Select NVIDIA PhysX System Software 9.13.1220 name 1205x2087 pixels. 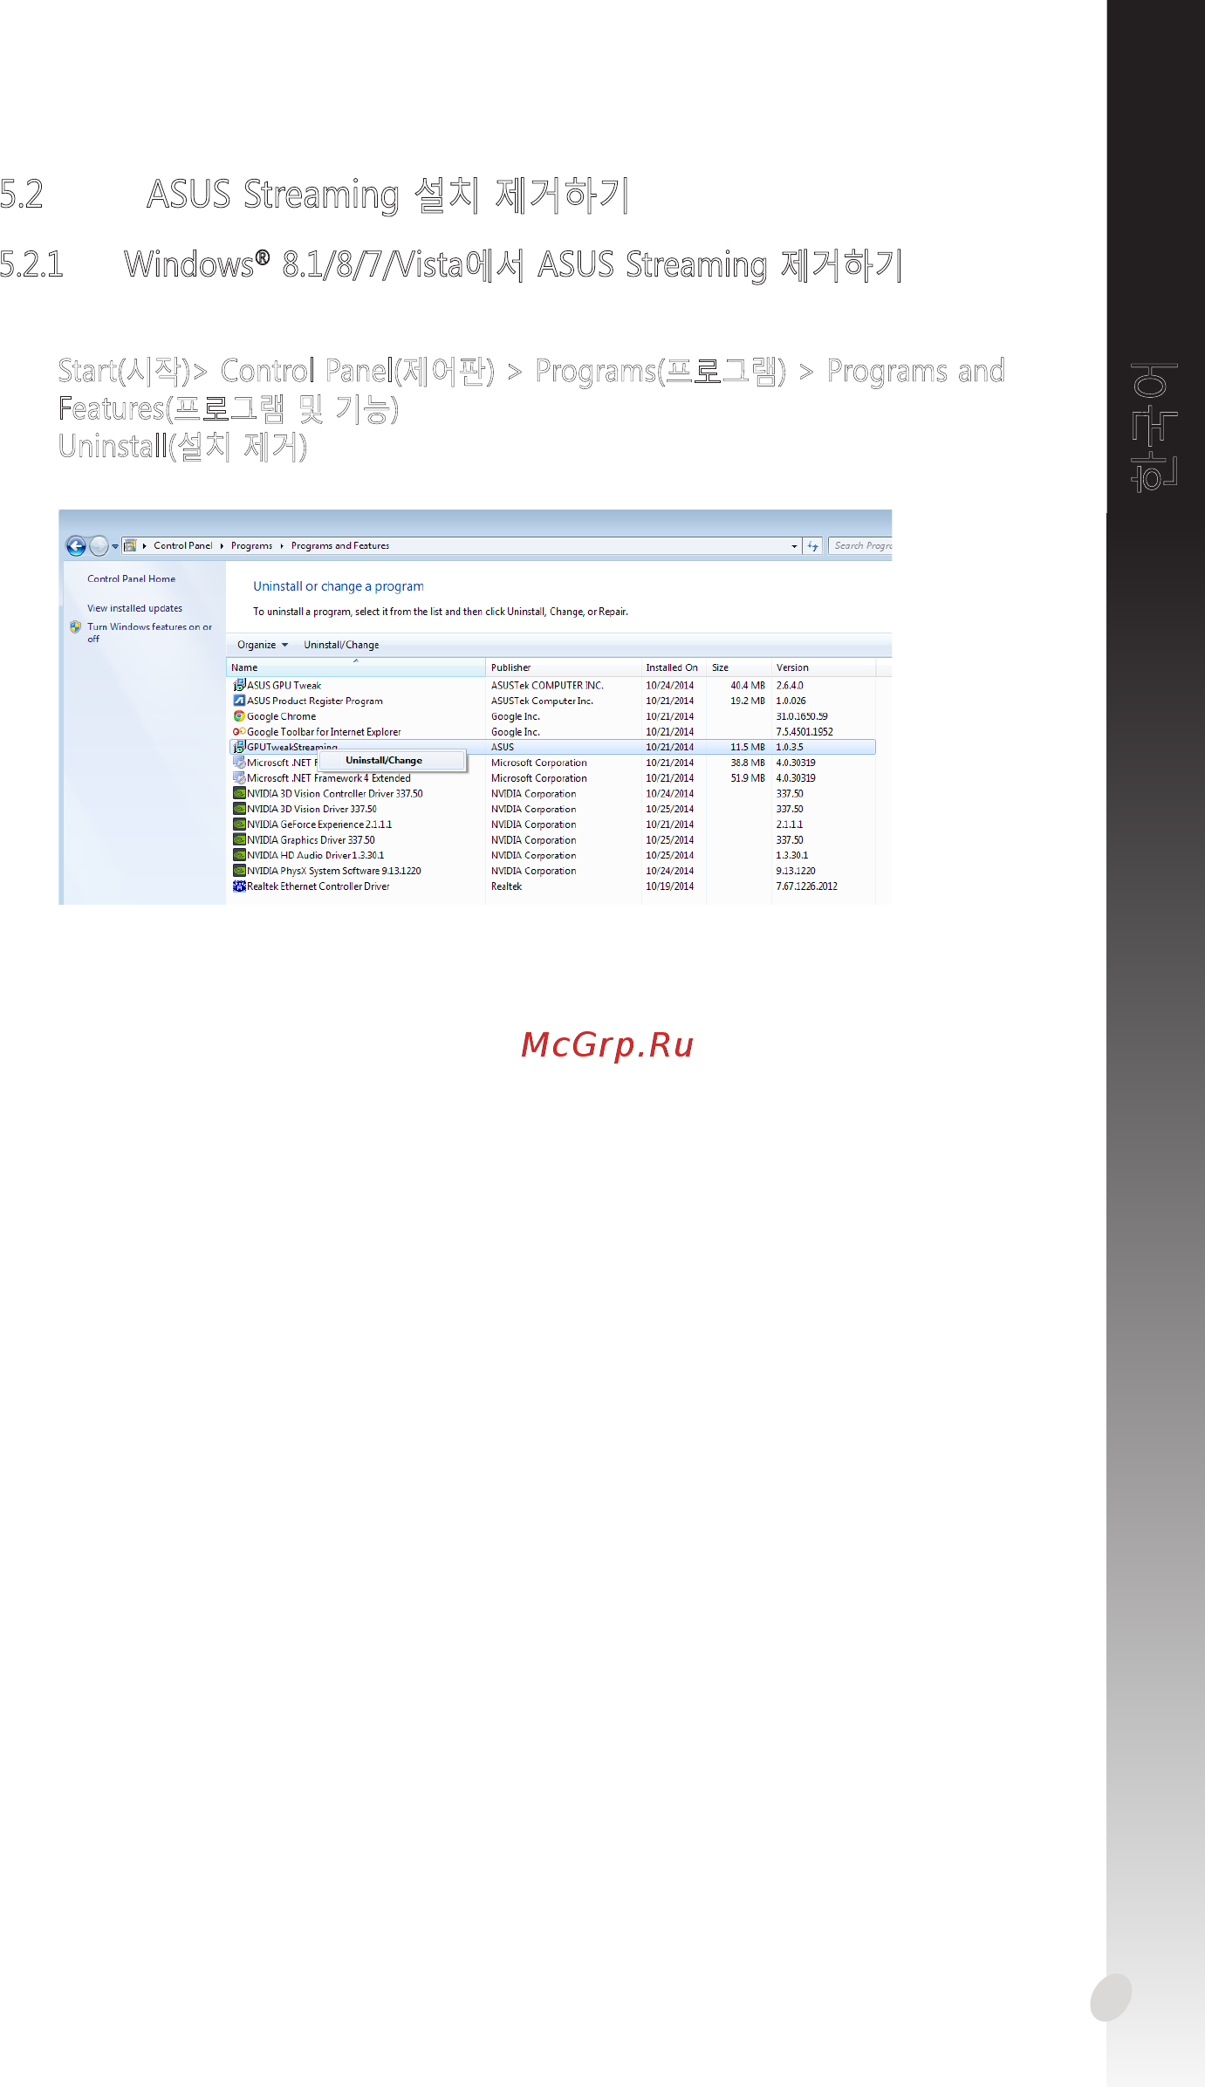[x=334, y=872]
